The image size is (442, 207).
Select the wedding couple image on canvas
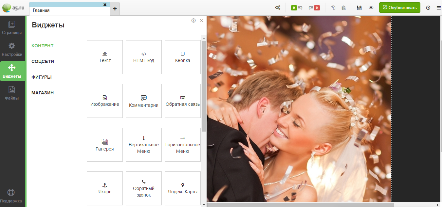click(x=299, y=109)
